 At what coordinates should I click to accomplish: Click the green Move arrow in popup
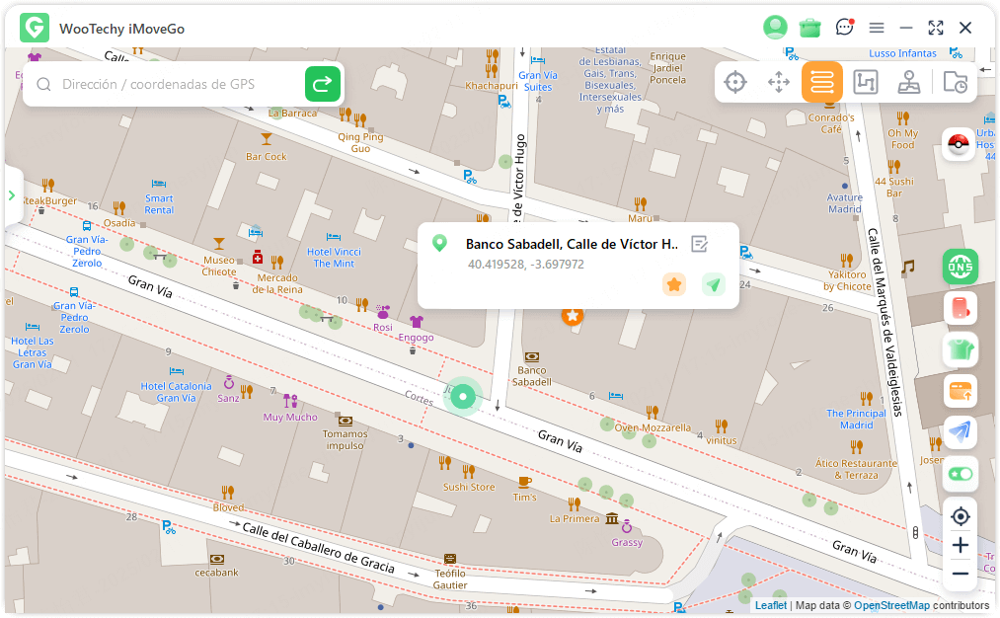tap(714, 284)
